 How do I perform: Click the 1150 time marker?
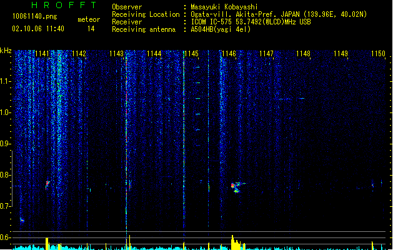(378, 54)
